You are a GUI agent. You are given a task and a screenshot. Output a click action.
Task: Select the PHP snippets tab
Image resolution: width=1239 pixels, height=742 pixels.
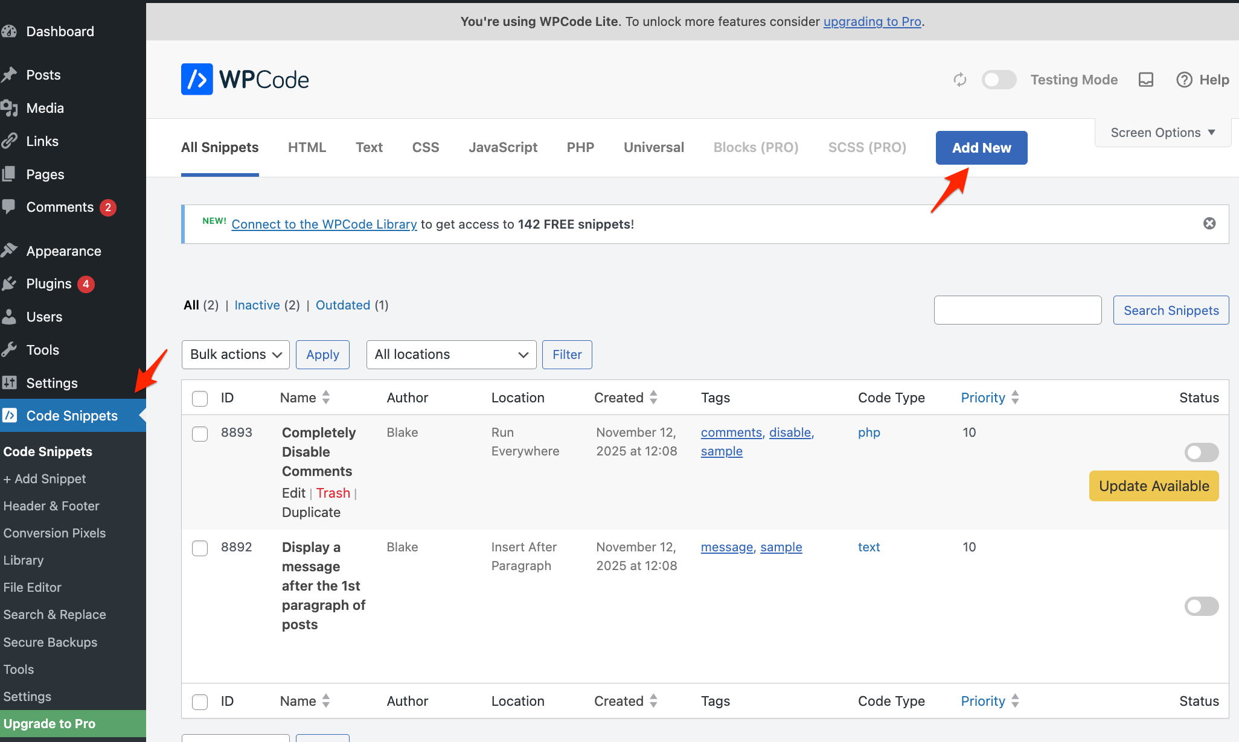point(580,148)
